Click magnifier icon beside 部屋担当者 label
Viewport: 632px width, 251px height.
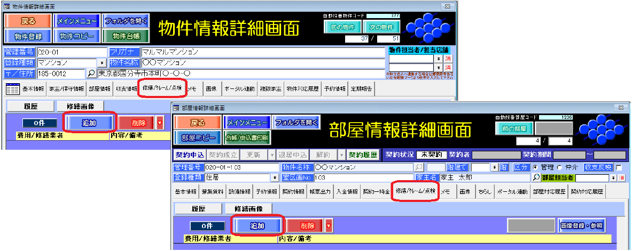[x=536, y=177]
